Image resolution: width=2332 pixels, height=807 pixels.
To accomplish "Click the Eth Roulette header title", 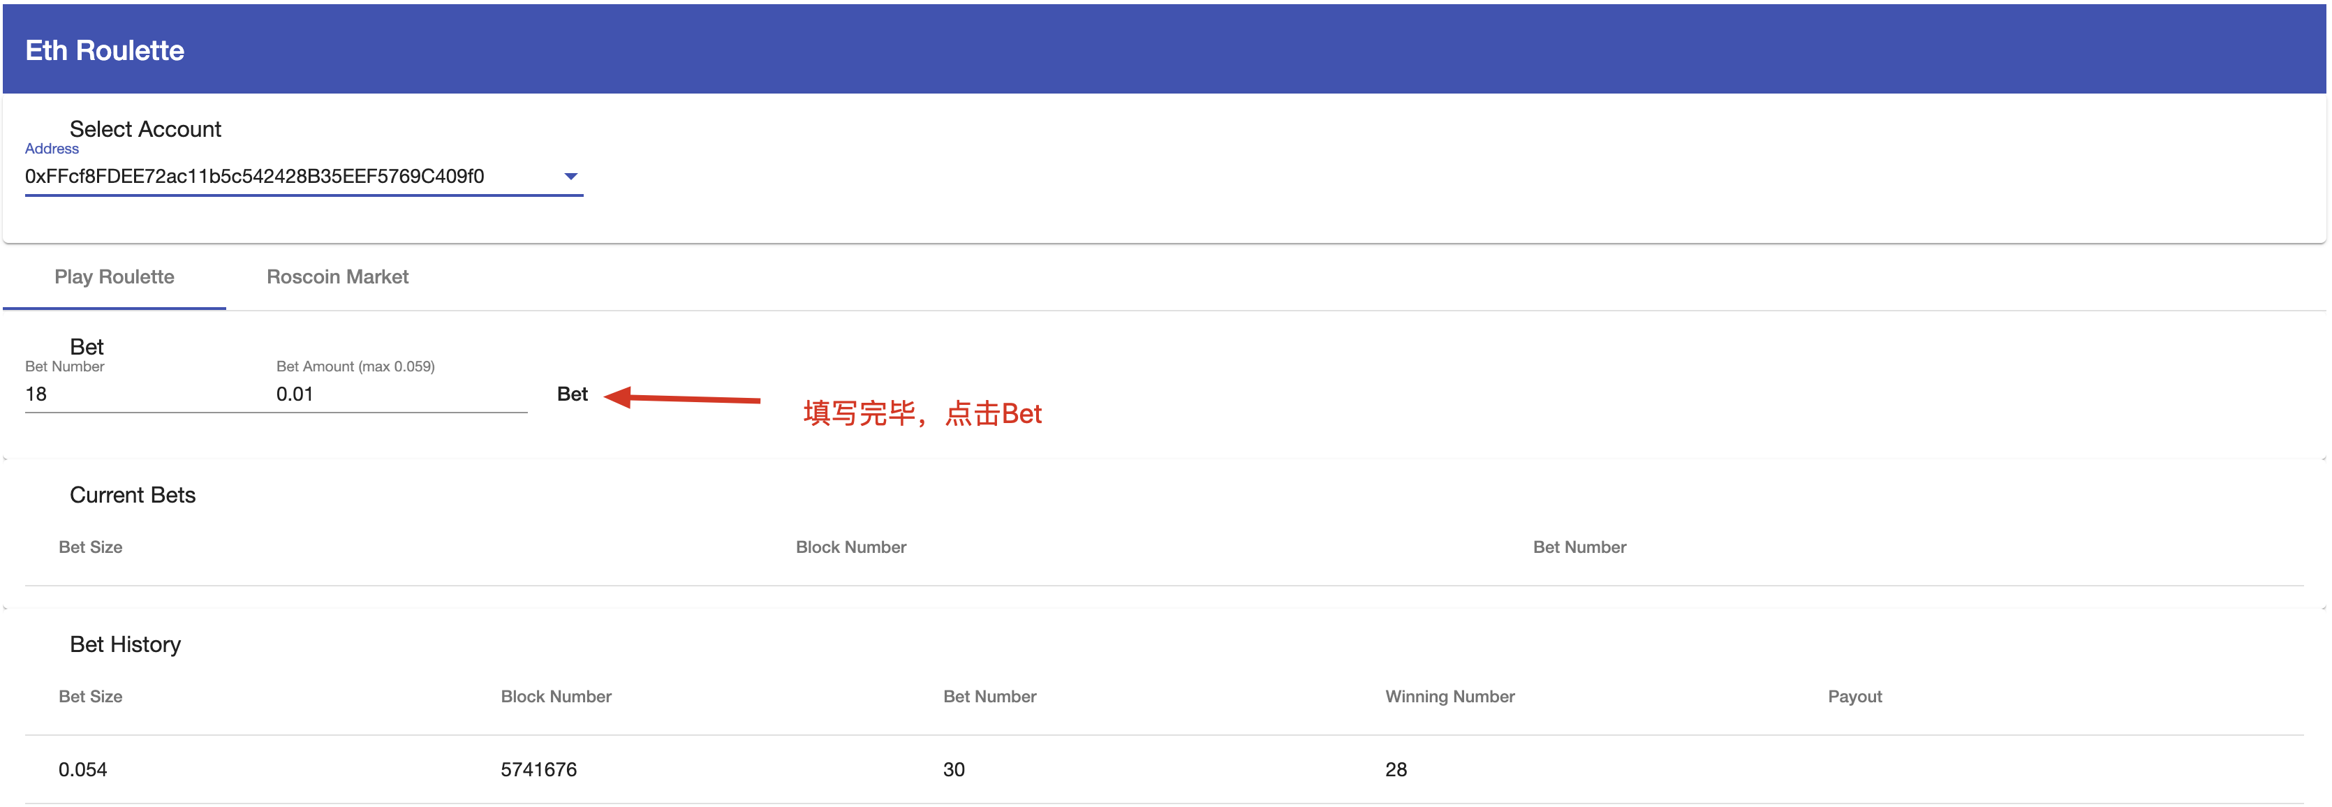I will (105, 51).
